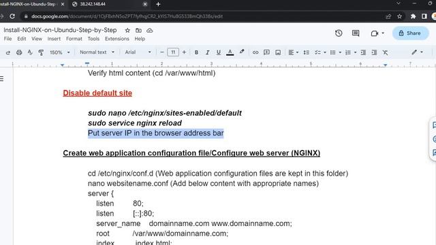Screen dimensions: 436x245
Task: Open the text color picker
Action: coord(230,52)
